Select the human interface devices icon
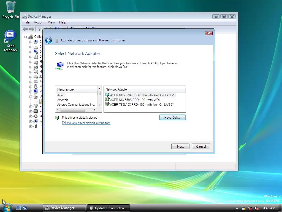This screenshot has width=282, height=212. (x=36, y=71)
